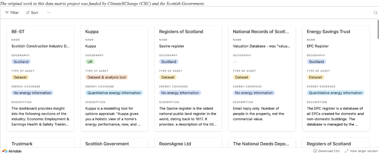Click the Dataset & analysis tool tag
Screen dimensions: 379x154
[107, 77]
